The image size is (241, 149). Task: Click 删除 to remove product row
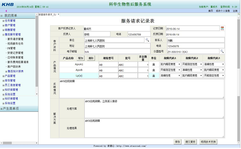(x=91, y=58)
